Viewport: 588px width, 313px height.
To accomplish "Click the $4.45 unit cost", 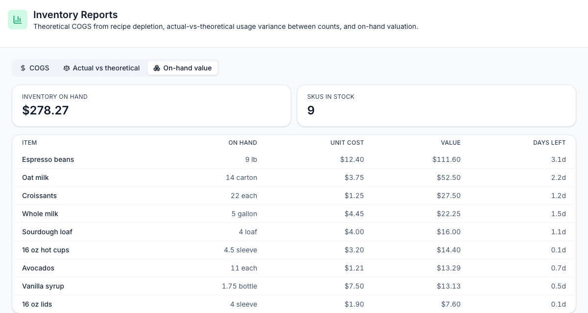I will tap(354, 214).
